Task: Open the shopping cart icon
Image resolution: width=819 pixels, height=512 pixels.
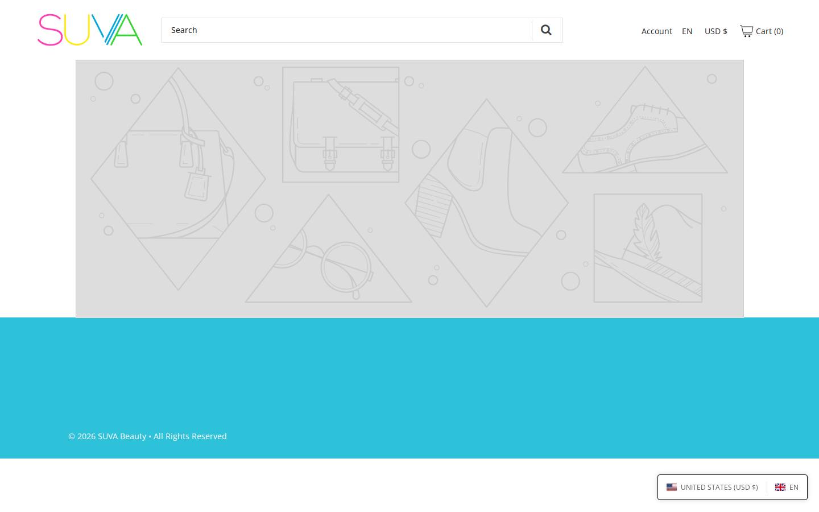Action: 746,31
